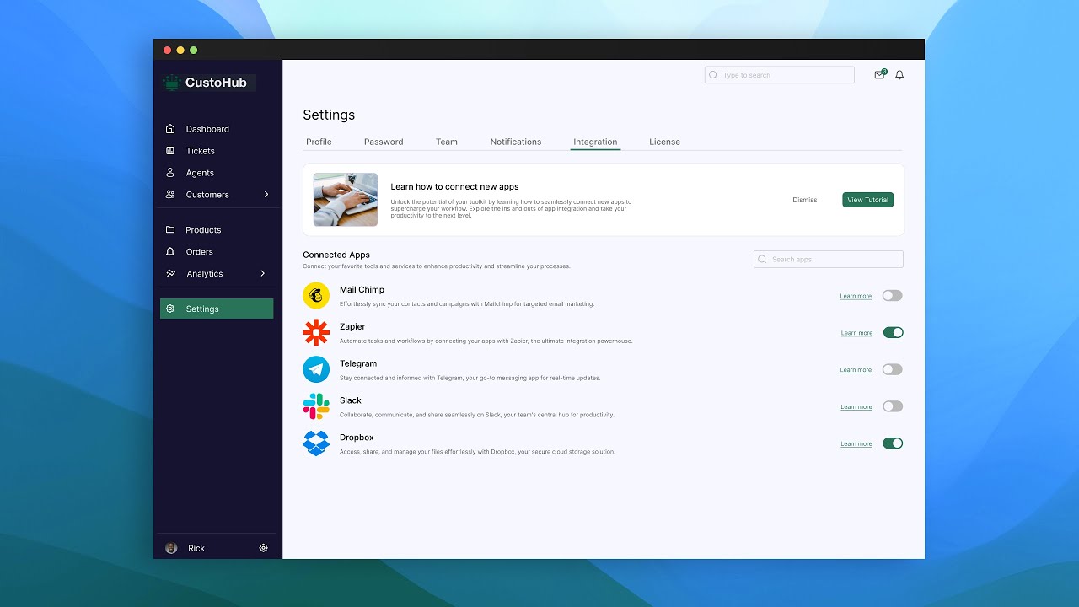1079x607 pixels.
Task: Click the Mail Chimp app logo
Action: (316, 295)
